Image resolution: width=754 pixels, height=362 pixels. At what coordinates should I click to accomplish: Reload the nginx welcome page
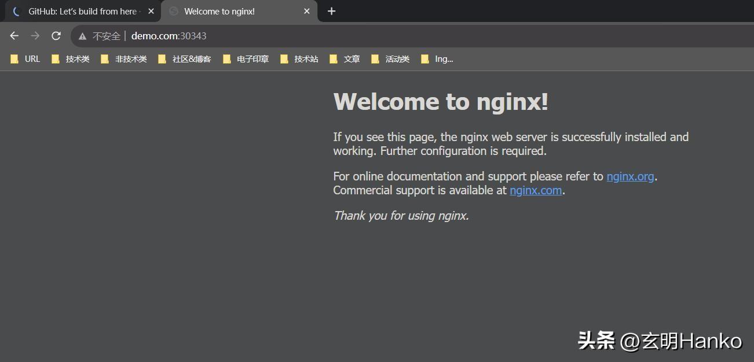[56, 36]
